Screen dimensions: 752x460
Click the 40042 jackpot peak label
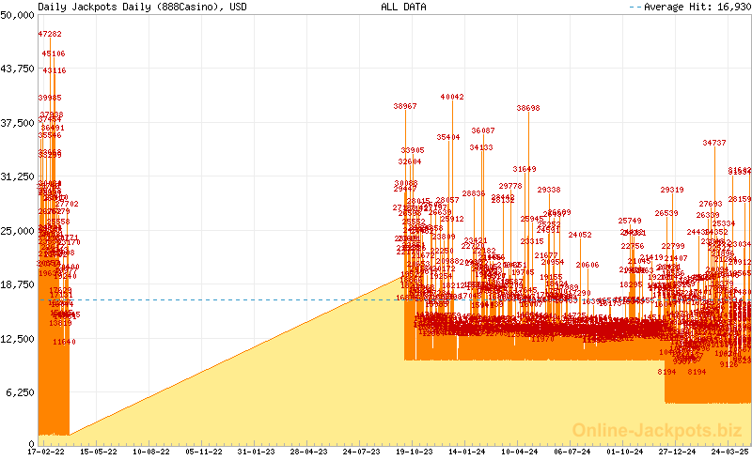[452, 97]
